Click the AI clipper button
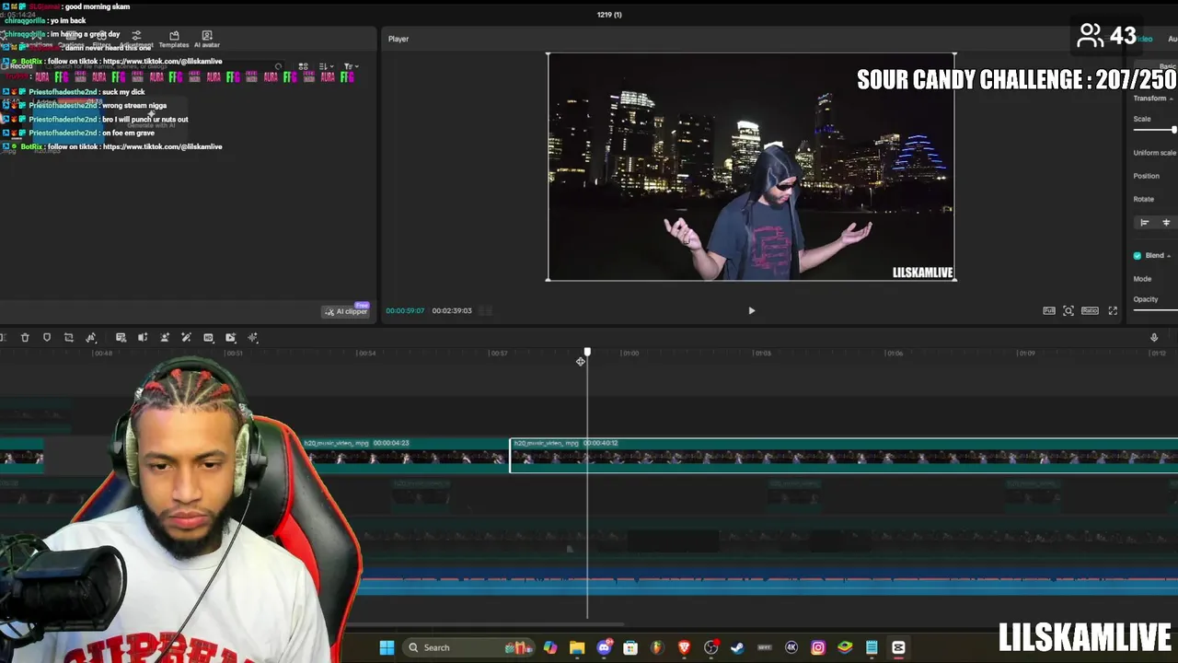The image size is (1178, 663). pyautogui.click(x=346, y=311)
